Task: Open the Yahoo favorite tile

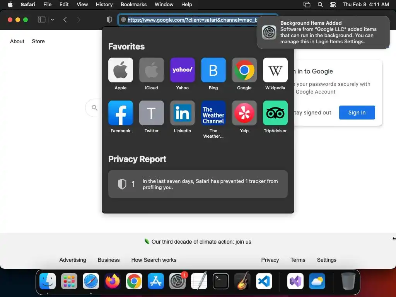Action: [x=183, y=70]
